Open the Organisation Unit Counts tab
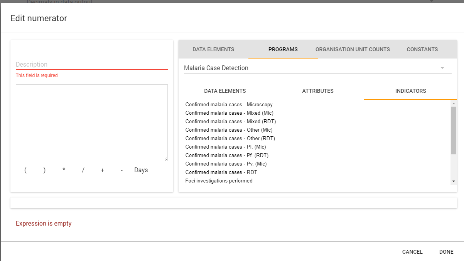This screenshot has width=464, height=261. (x=353, y=49)
